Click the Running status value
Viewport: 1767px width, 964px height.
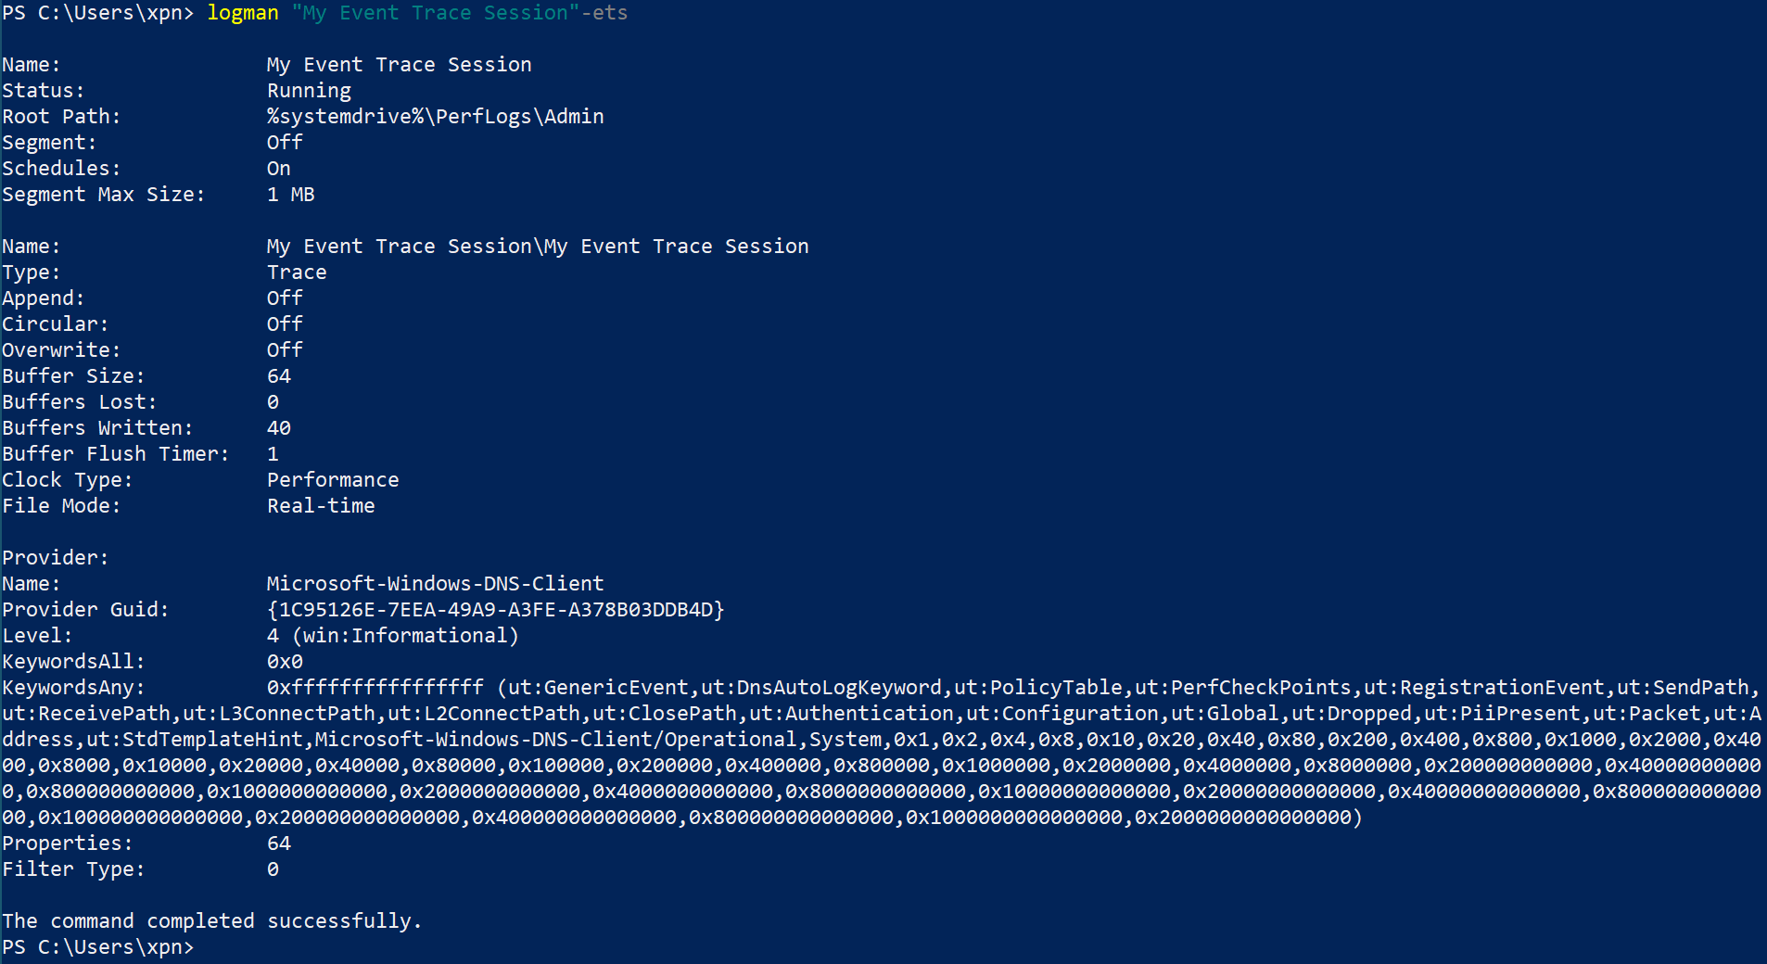pyautogui.click(x=309, y=91)
